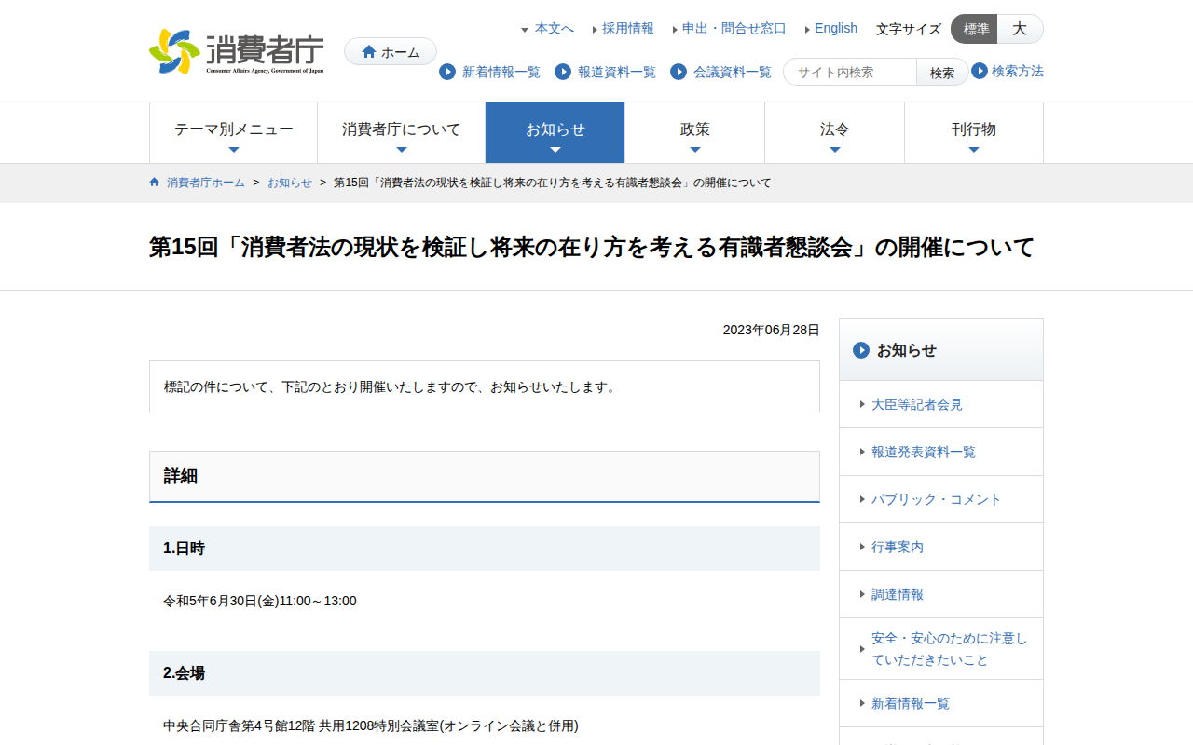Go to お知らせ breadcrumb link
The image size is (1193, 745).
[290, 183]
